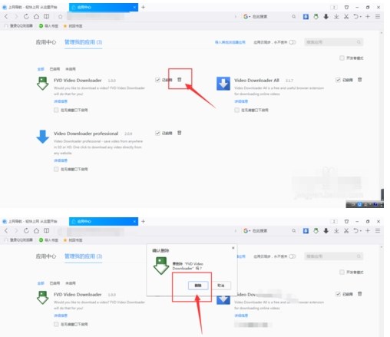
Task: Filter by 已启用 apps in the window without the dialog
Action: coord(55,69)
